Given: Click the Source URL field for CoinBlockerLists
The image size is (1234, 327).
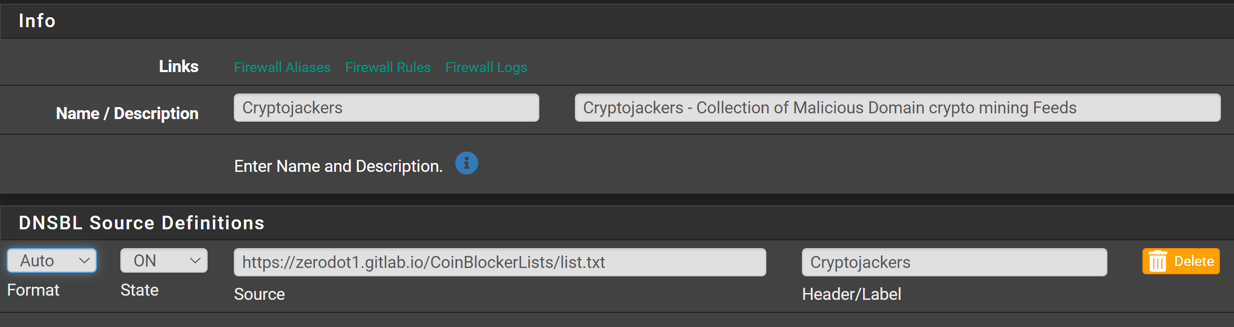Looking at the screenshot, I should coord(500,262).
